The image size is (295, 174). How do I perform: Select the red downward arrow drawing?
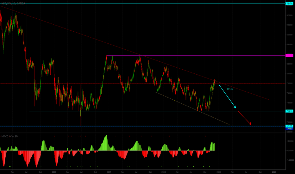click(x=245, y=118)
